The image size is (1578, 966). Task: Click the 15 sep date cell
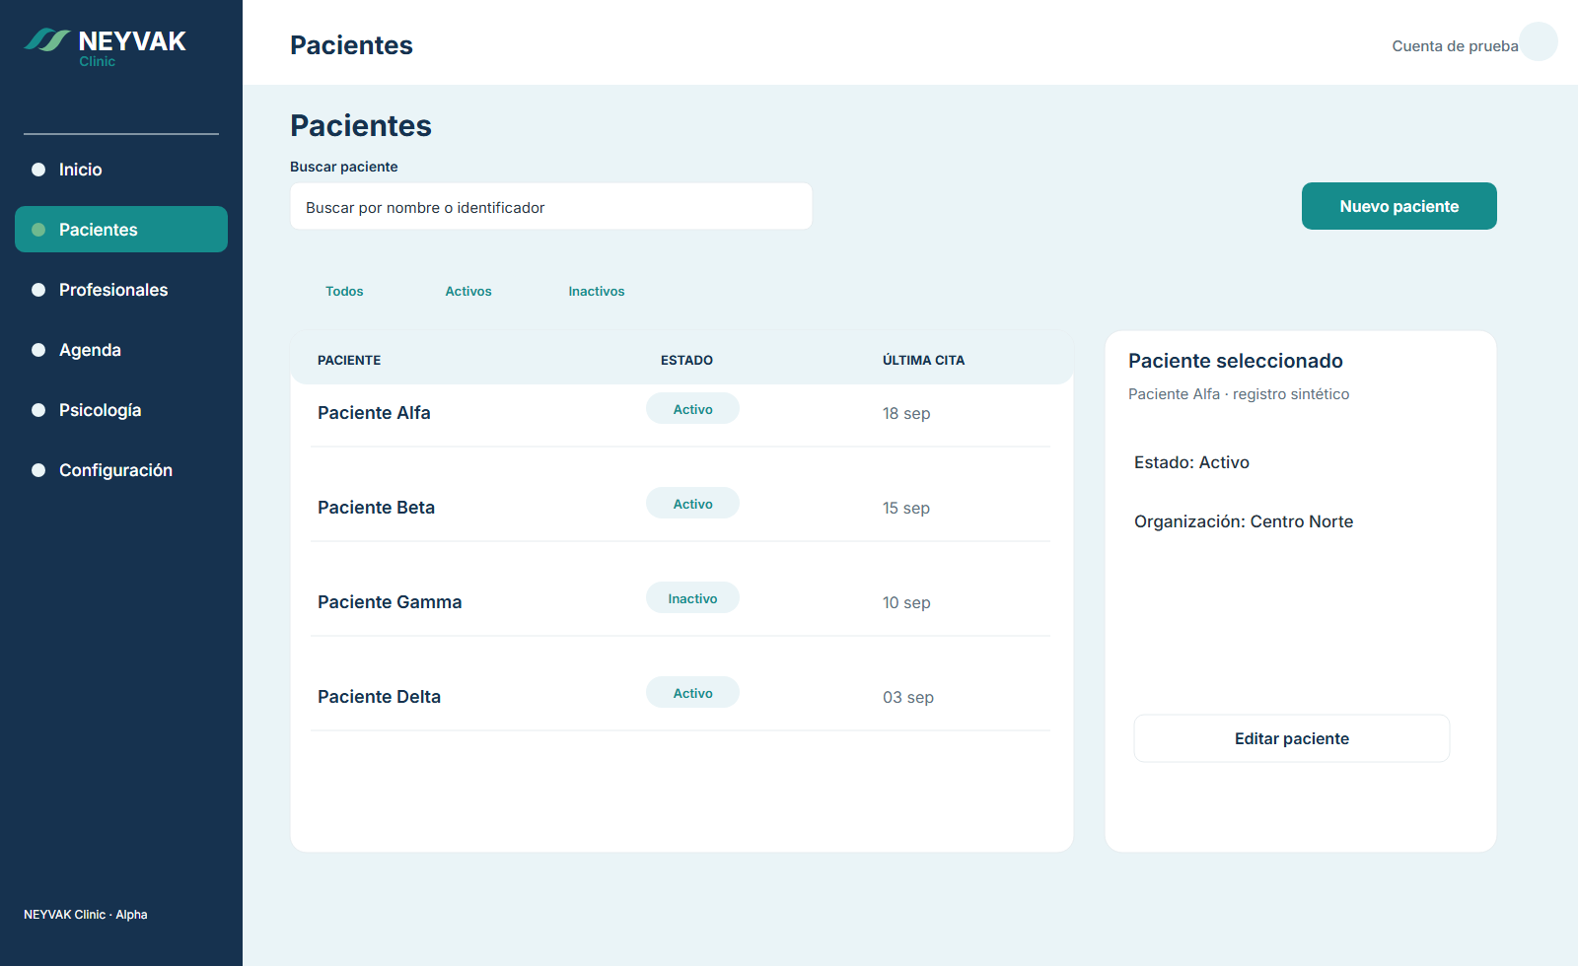[x=906, y=509]
